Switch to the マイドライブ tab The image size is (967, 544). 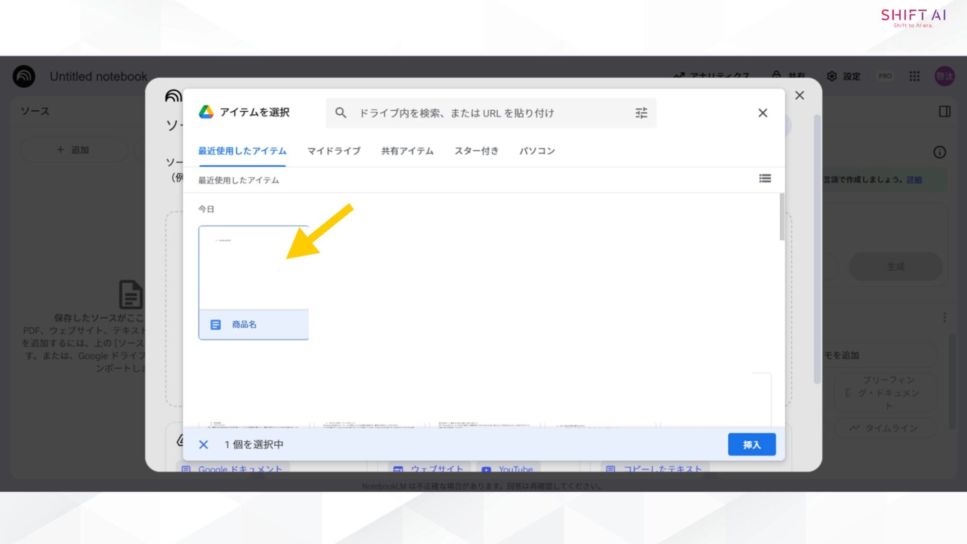[334, 151]
